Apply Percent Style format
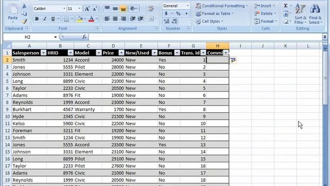The height and width of the screenshot is (186, 330). point(178,13)
